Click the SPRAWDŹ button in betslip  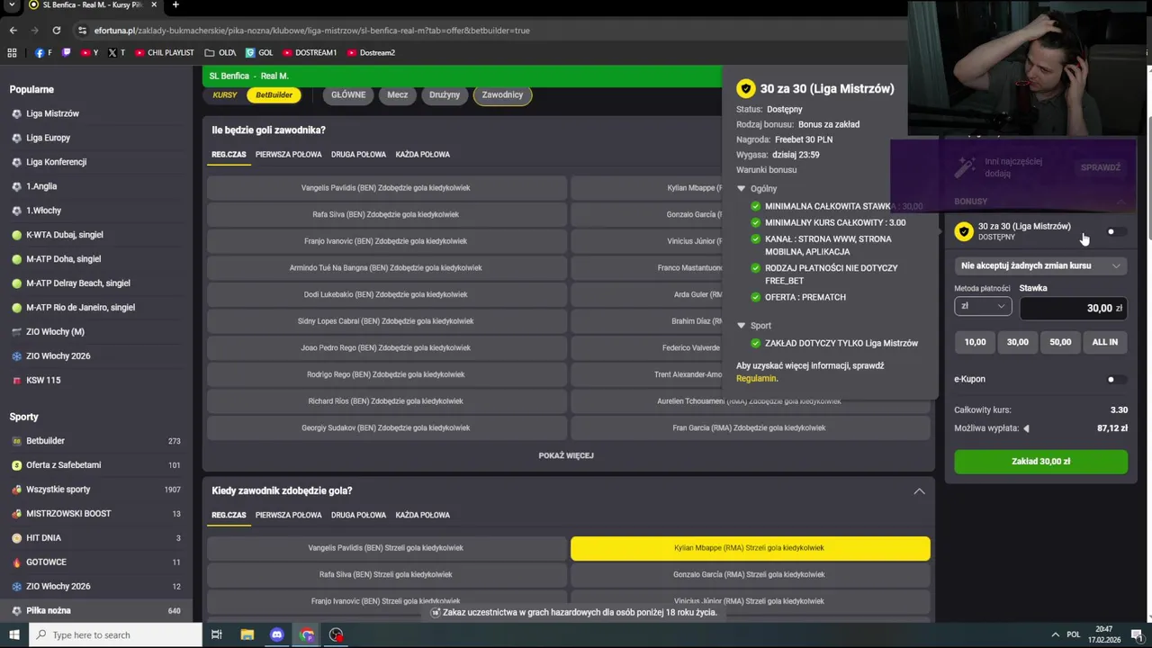click(x=1101, y=167)
